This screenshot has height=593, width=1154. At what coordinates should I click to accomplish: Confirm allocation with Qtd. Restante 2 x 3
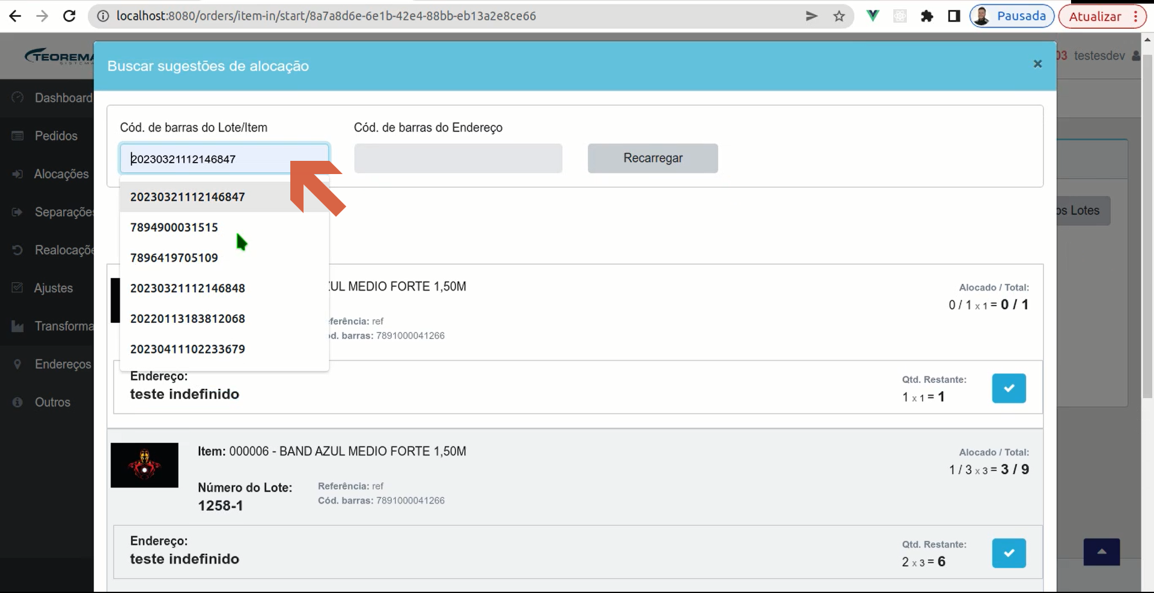tap(1009, 553)
